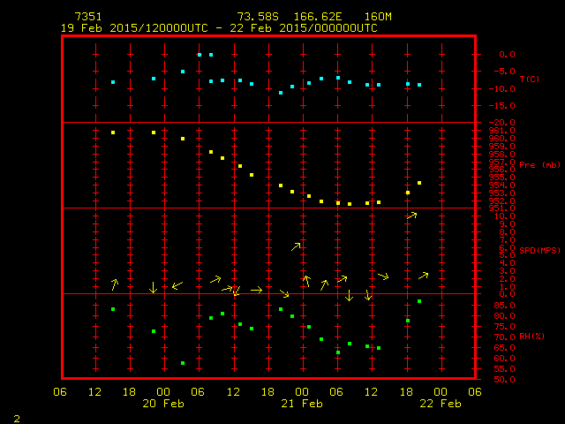This screenshot has height=424, width=565.
Task: Click the RH(%) humidity label
Action: point(532,337)
